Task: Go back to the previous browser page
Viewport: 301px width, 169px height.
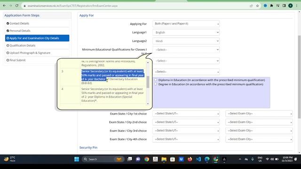Action: tap(4, 6)
